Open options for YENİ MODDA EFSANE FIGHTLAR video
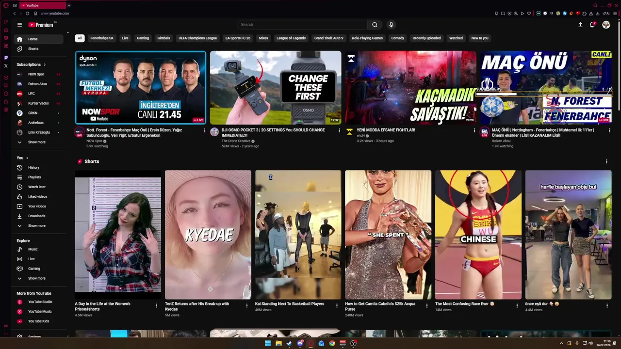Viewport: 621px width, 349px height. pyautogui.click(x=474, y=130)
